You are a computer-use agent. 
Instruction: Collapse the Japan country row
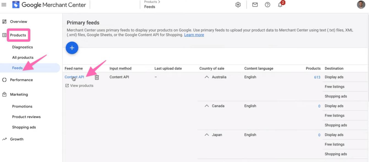207,135
